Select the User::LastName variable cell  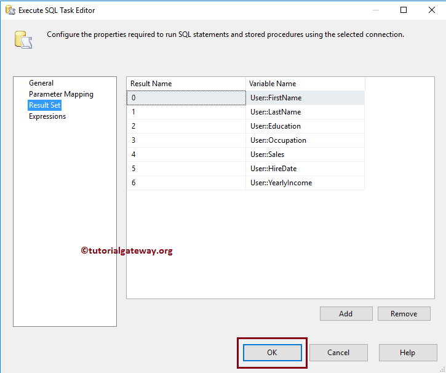tap(305, 112)
